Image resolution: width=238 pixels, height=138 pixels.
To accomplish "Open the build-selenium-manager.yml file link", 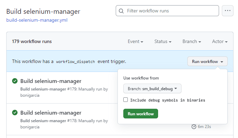I will pos(37,20).
